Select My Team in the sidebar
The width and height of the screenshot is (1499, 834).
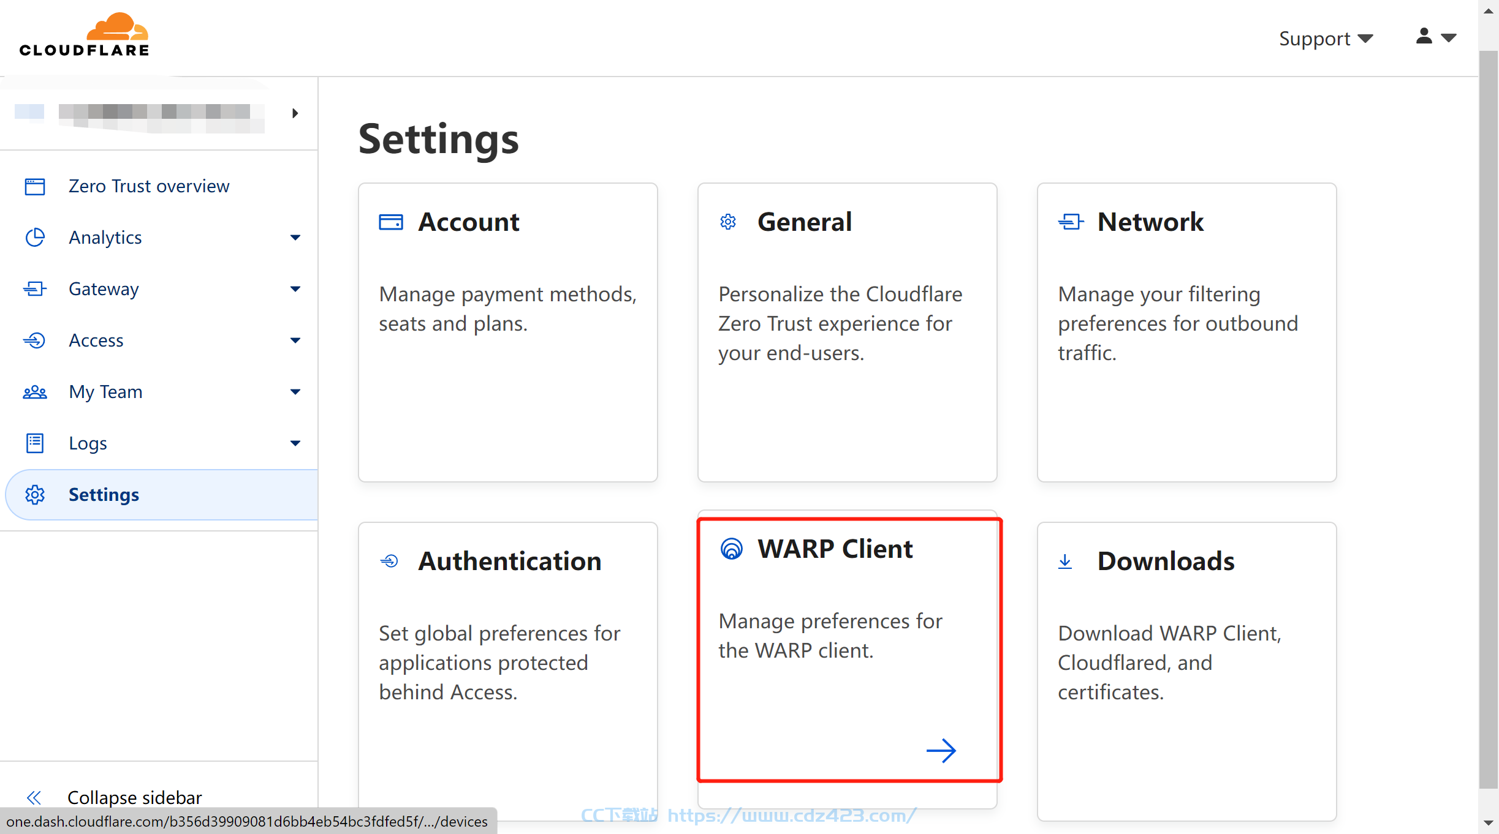159,392
